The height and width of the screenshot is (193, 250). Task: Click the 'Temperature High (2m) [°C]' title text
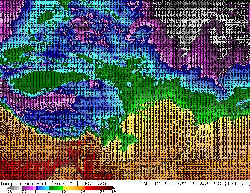(x=39, y=184)
